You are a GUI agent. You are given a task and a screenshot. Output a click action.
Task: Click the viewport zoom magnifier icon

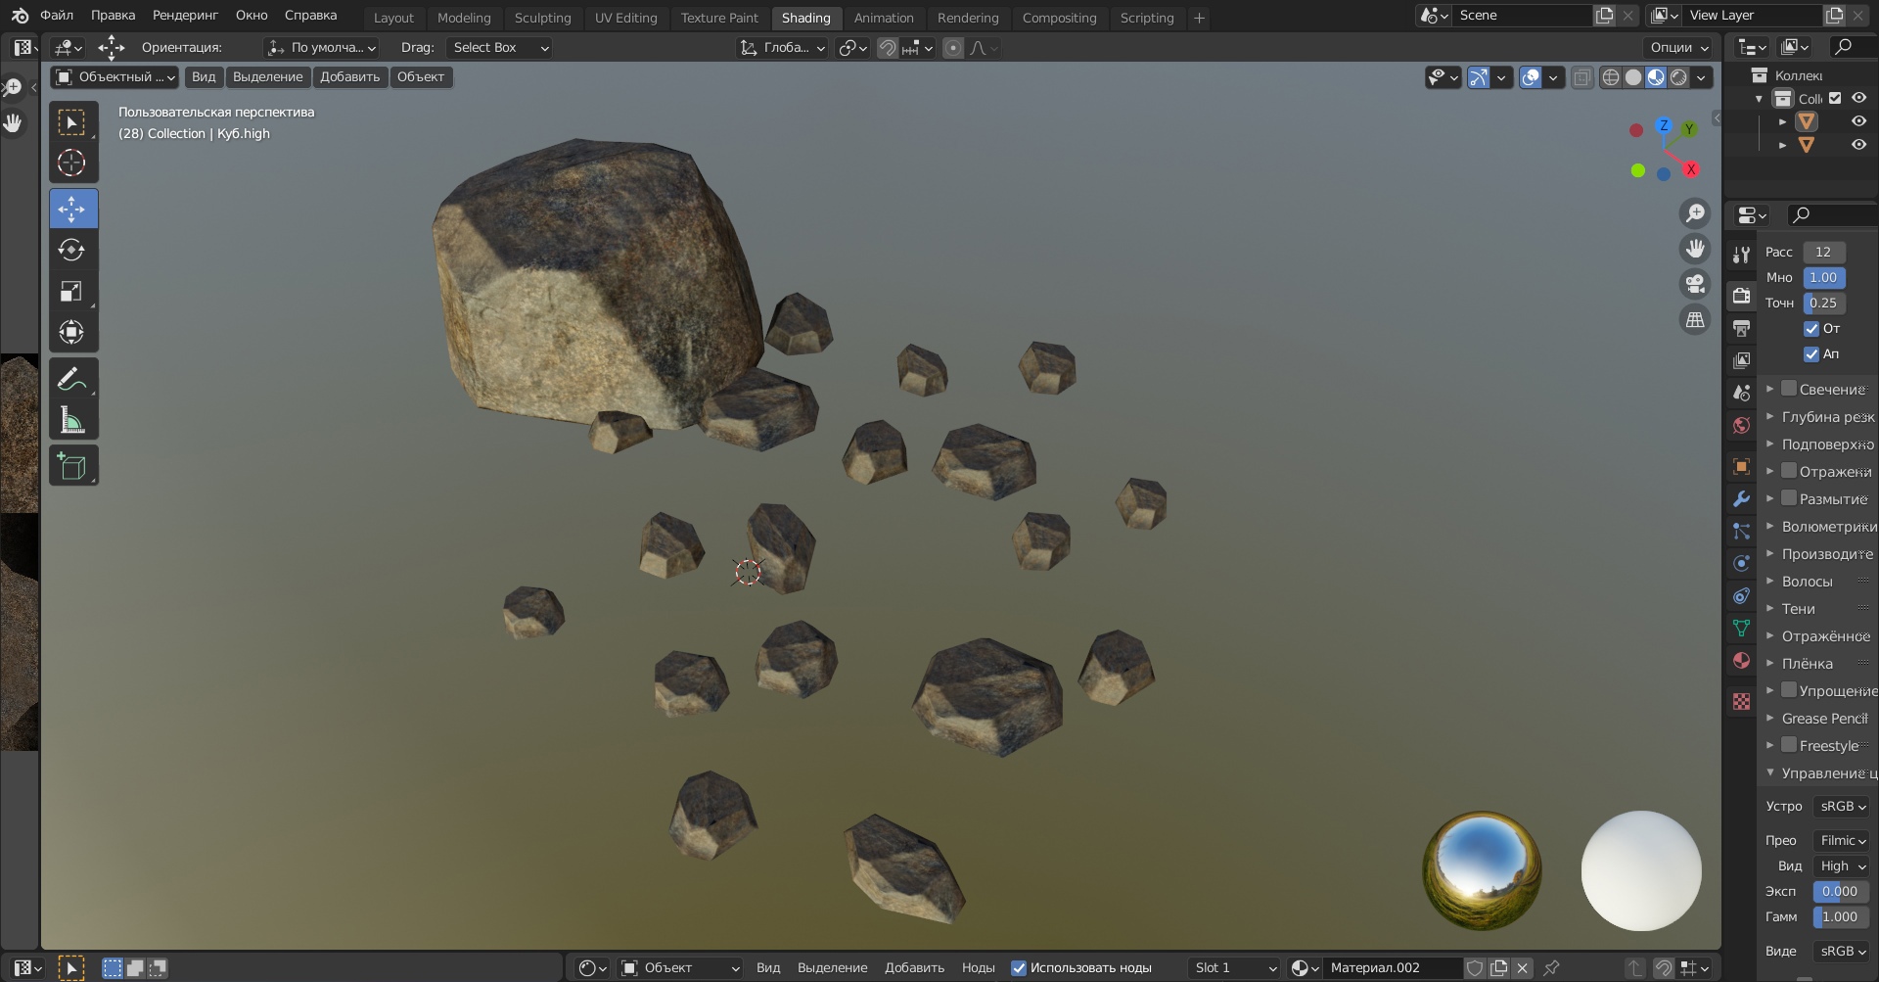1695,213
